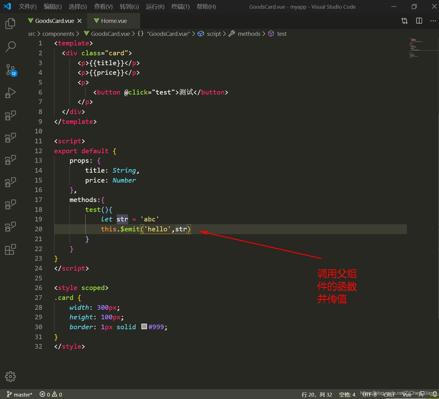
Task: Change file encoding via UTF-8
Action: click(x=369, y=394)
